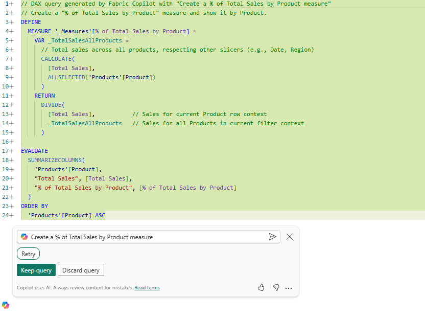Give thumbs down feedback on Copilot response
The height and width of the screenshot is (320, 425).
click(x=276, y=288)
